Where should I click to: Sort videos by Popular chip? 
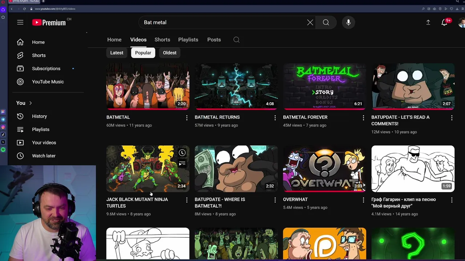click(143, 53)
